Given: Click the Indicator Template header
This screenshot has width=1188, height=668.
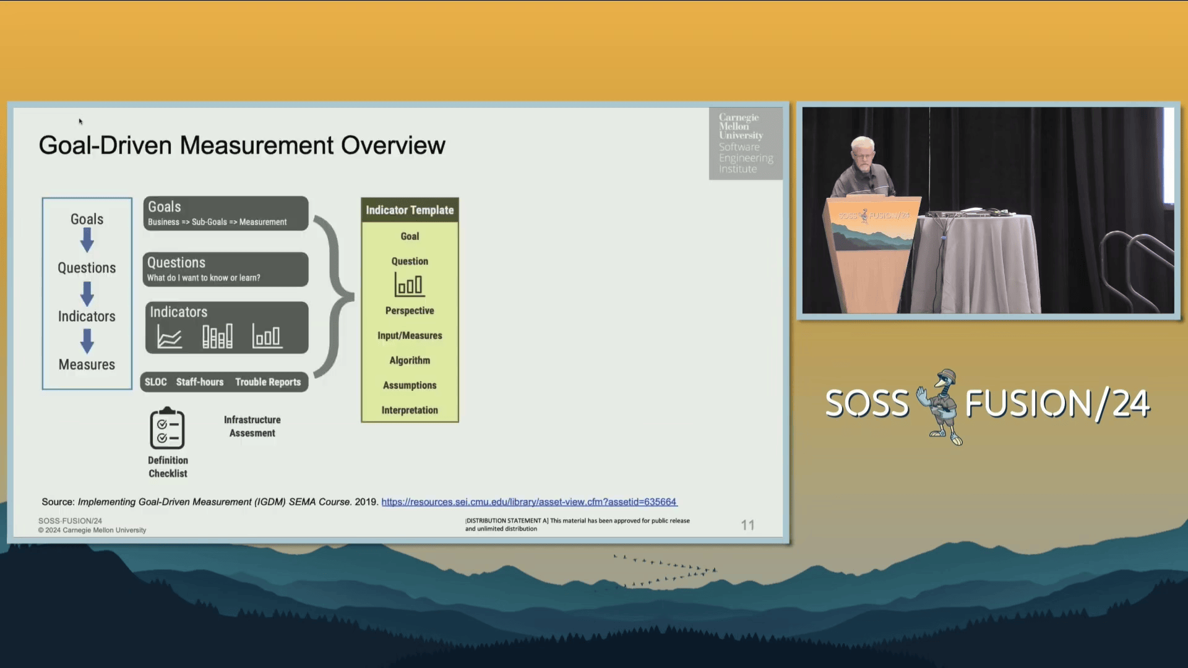Looking at the screenshot, I should 410,210.
